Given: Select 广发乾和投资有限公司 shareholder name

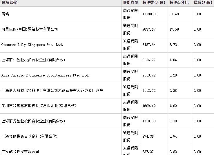Looking at the screenshot, I should pyautogui.click(x=20, y=152).
